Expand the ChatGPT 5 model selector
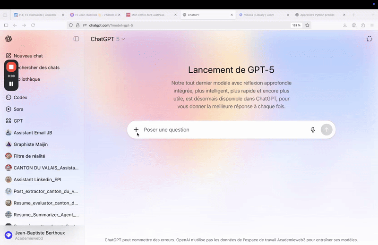378x245 pixels. click(108, 39)
